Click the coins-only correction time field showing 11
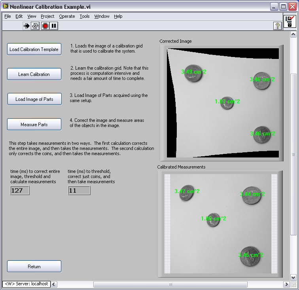The height and width of the screenshot is (290, 299). 79,191
